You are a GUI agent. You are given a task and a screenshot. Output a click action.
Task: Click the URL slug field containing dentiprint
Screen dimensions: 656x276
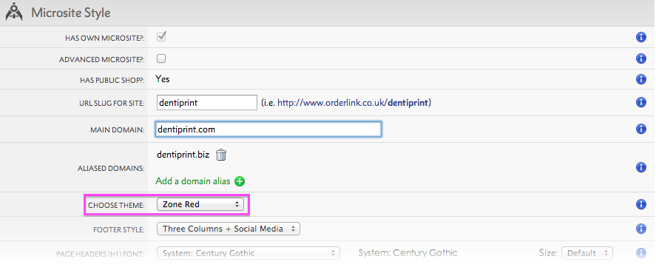pyautogui.click(x=206, y=103)
